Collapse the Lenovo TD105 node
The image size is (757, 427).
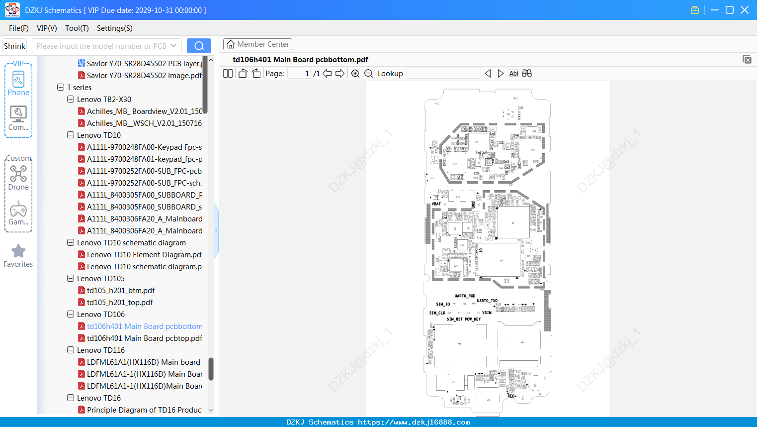[x=71, y=278]
